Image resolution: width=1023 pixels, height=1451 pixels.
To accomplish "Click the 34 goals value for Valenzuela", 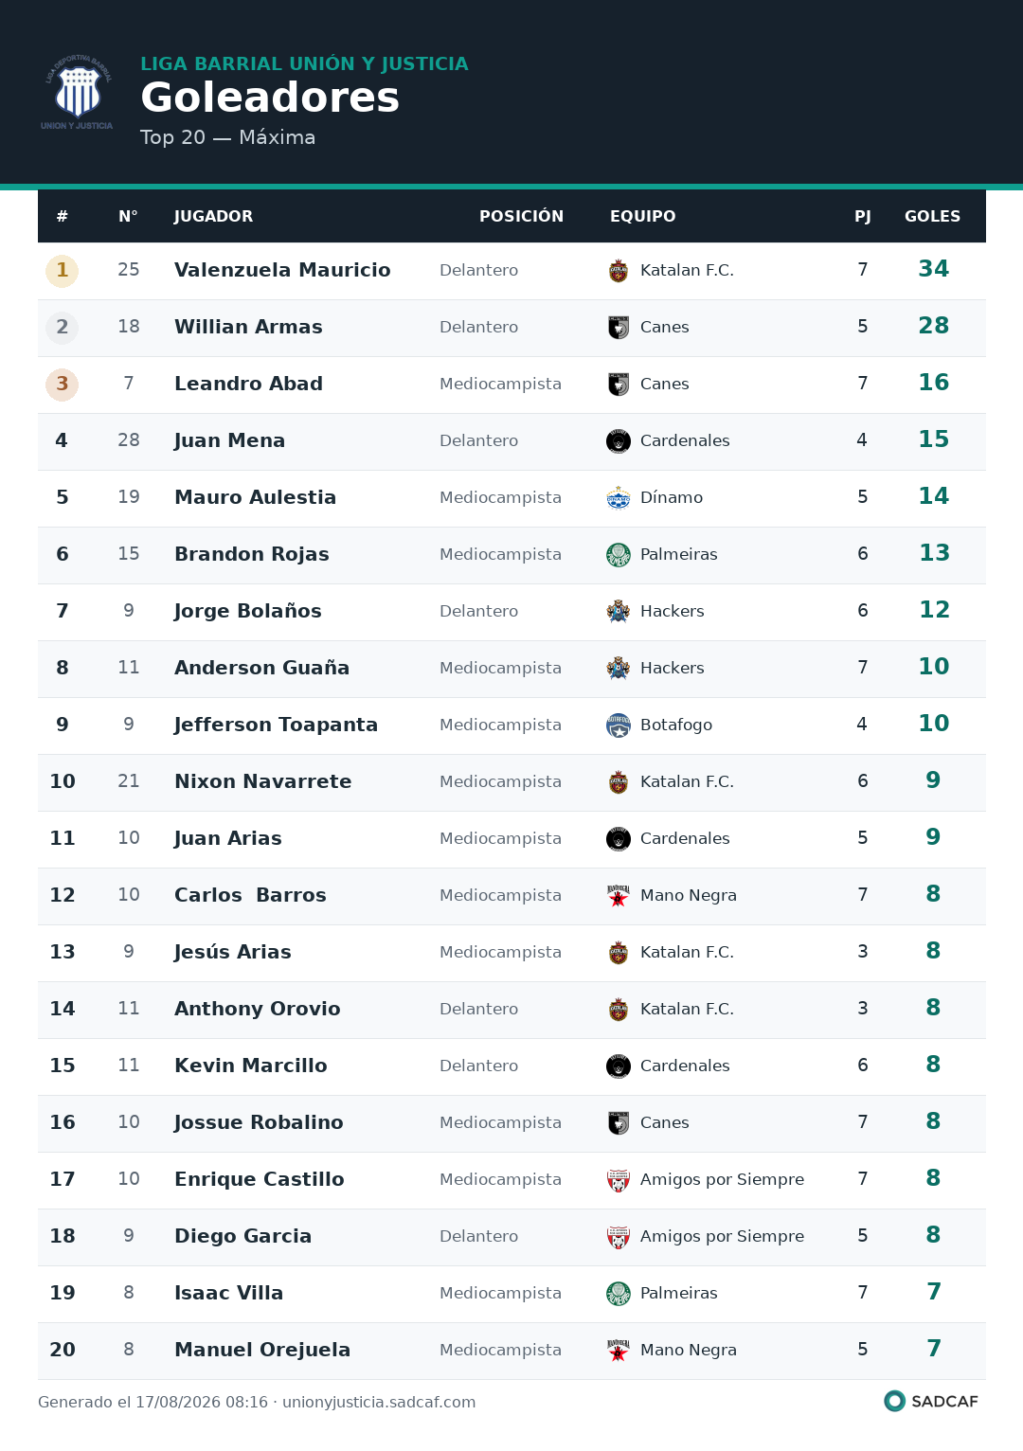I will click(933, 269).
